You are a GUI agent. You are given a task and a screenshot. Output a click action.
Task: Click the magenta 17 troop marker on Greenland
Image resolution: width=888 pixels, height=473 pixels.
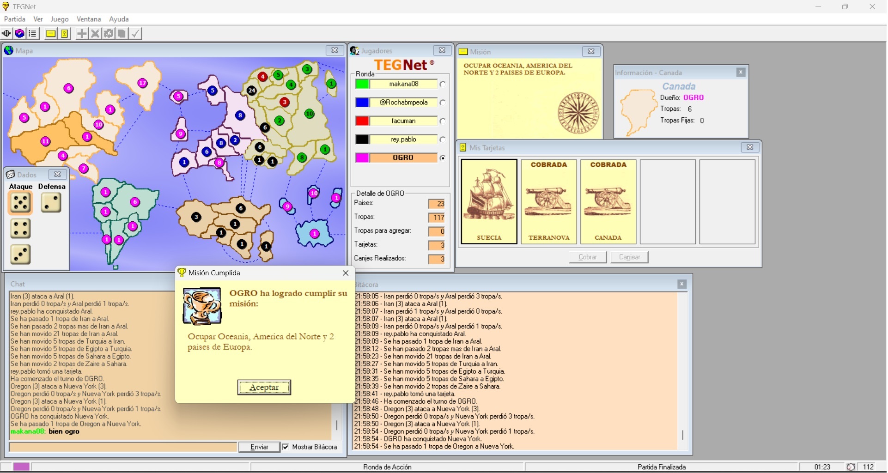[x=142, y=83]
